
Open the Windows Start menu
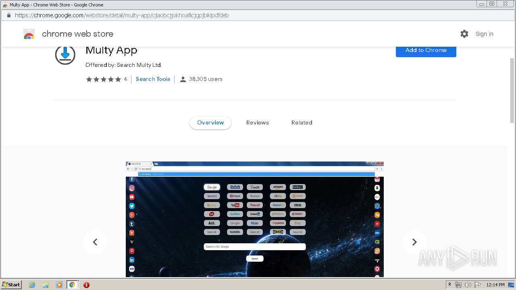tap(11, 285)
